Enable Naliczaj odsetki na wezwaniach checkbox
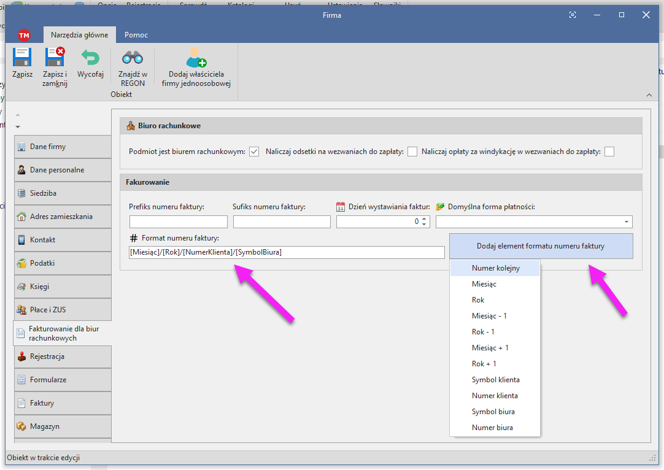Viewport: 664px width, 470px height. pos(412,152)
